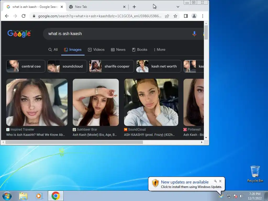Viewport: 268px width, 201px height.
Task: Select the Images tab
Action: [73, 49]
